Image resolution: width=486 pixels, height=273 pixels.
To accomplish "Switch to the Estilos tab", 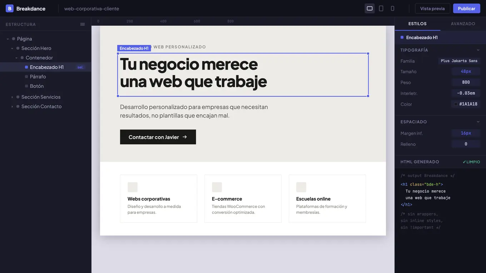I will (417, 24).
